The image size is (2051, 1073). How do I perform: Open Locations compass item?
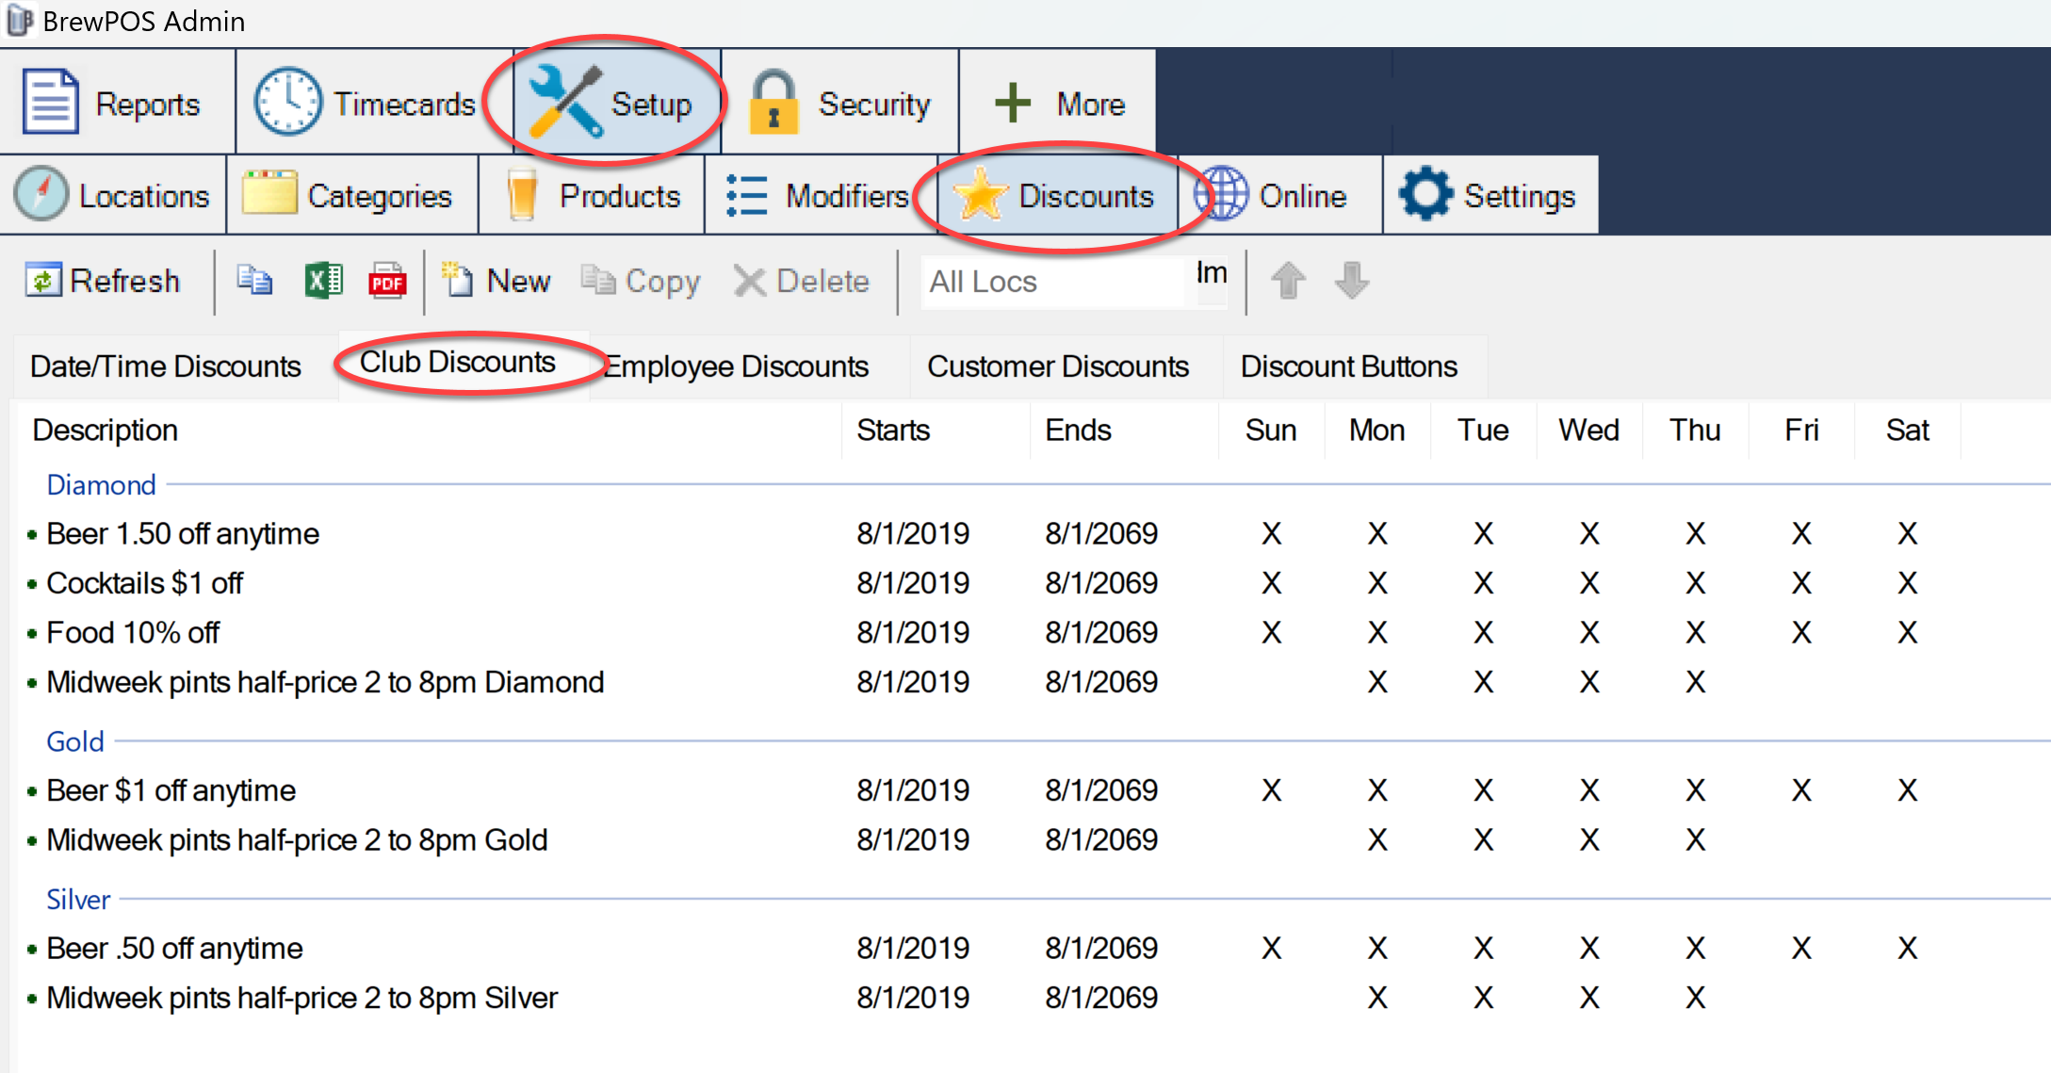[113, 196]
